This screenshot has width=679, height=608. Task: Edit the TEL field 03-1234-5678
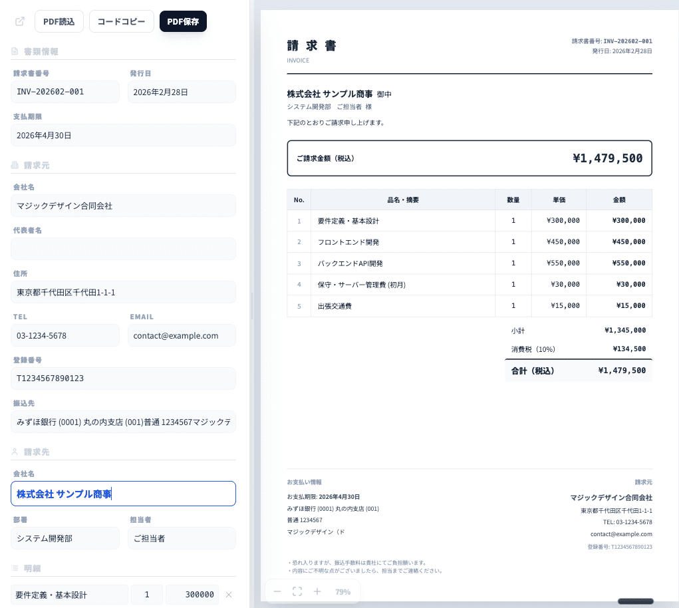pyautogui.click(x=65, y=335)
